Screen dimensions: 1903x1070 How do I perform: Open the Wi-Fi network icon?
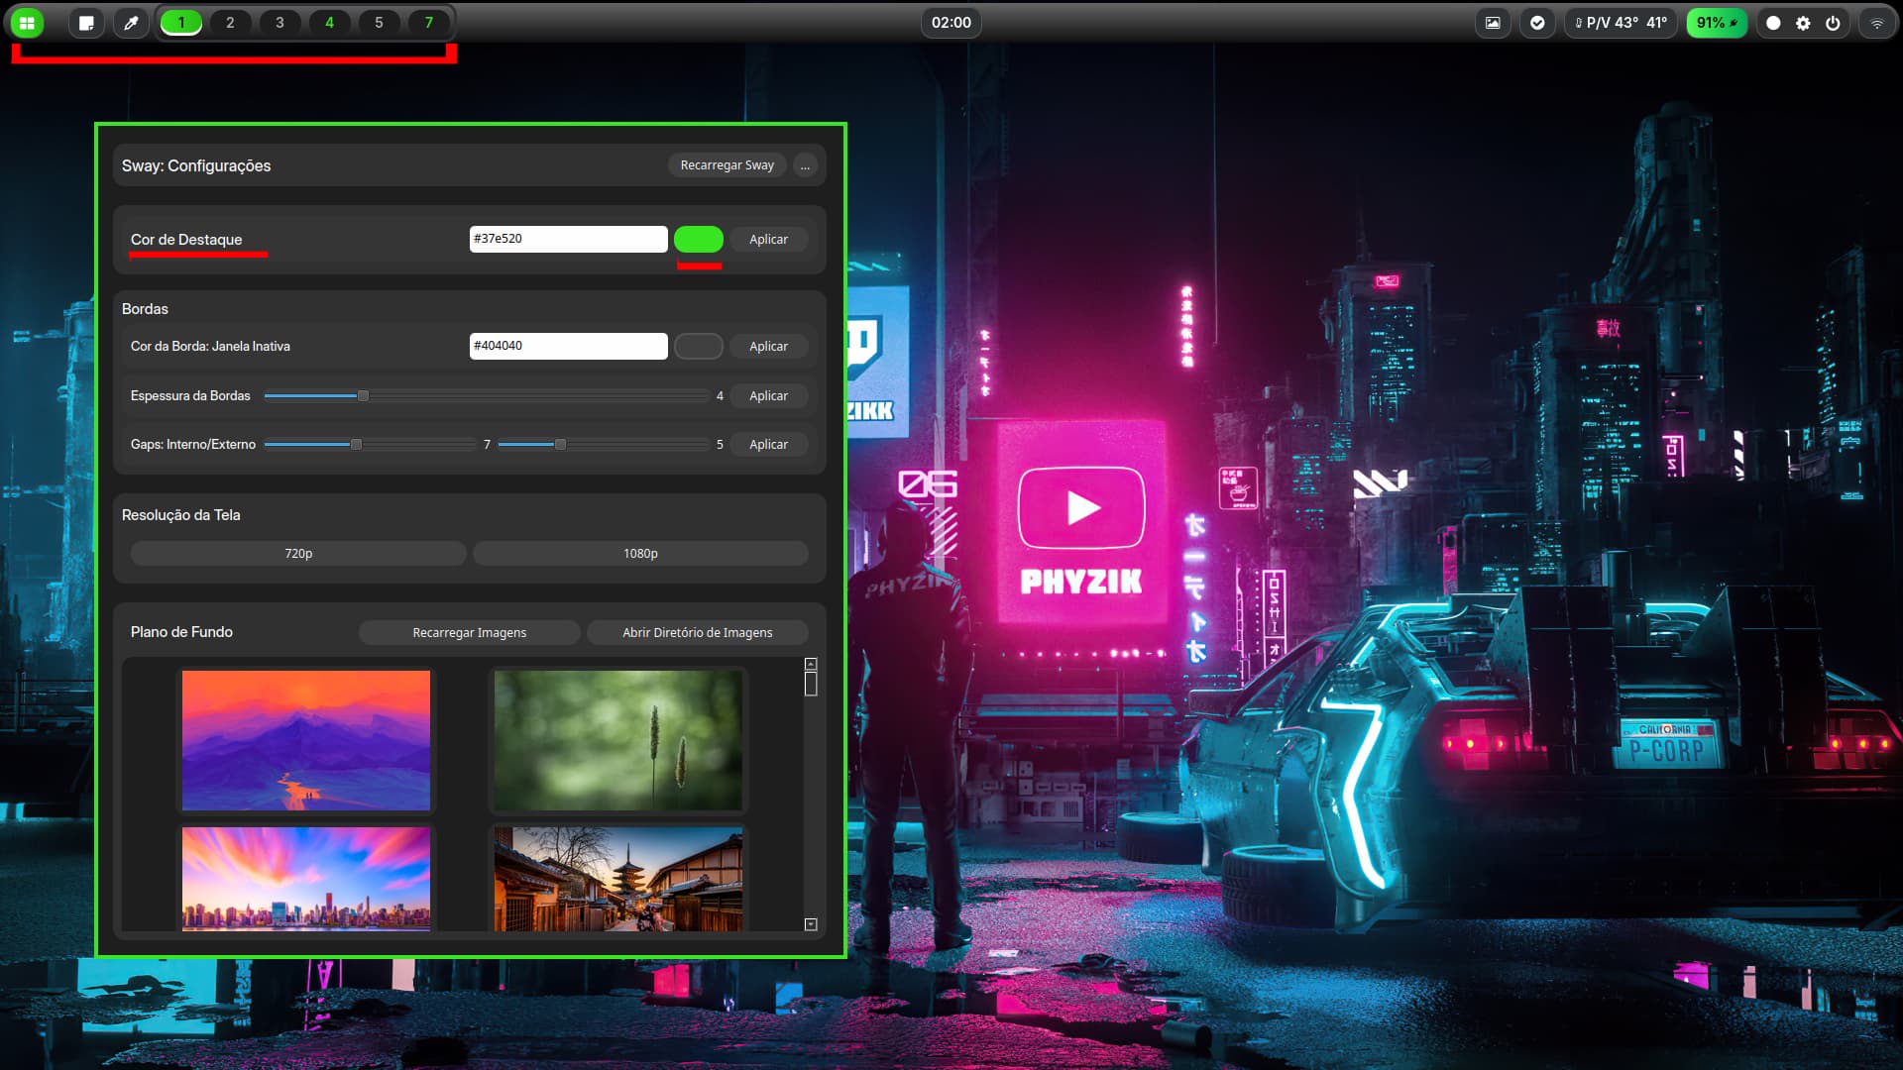1877,23
